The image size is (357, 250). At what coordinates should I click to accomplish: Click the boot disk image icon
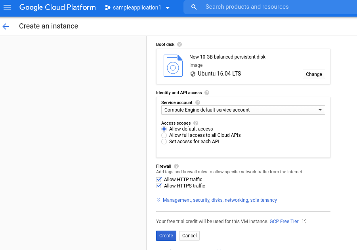coord(173,65)
